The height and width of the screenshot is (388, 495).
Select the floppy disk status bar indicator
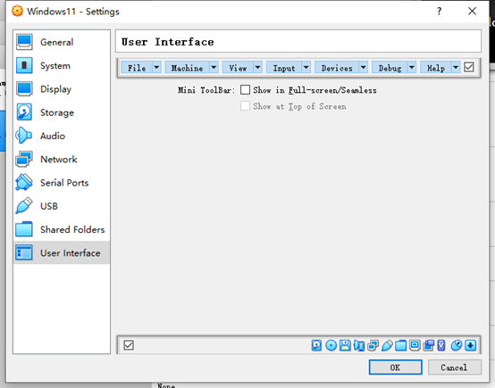coord(345,345)
